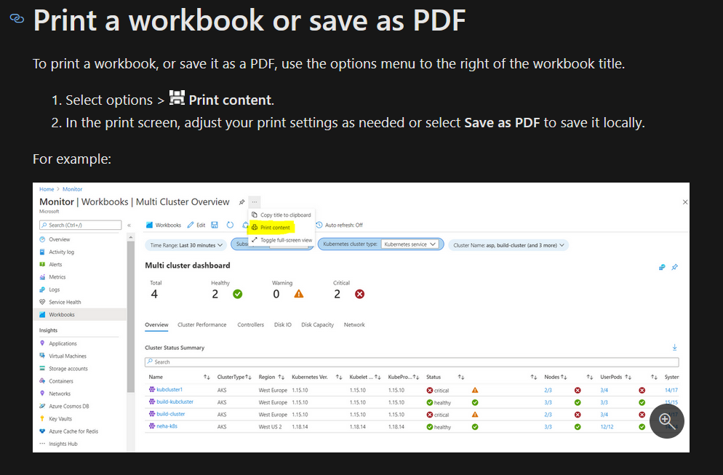This screenshot has height=475, width=723.
Task: Click Auto refresh: Off button
Action: pyautogui.click(x=340, y=225)
